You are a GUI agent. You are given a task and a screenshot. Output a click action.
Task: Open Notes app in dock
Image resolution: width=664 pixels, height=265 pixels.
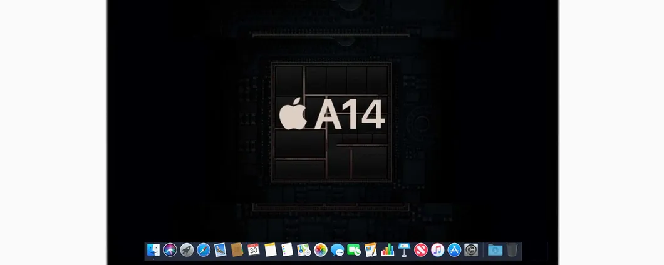[270, 250]
